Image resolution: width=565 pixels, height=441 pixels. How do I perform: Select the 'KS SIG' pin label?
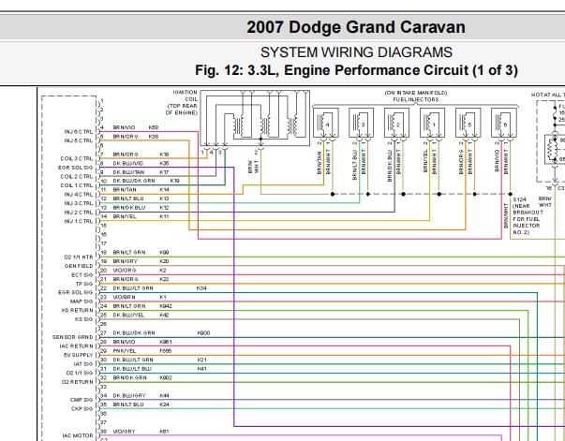point(83,319)
